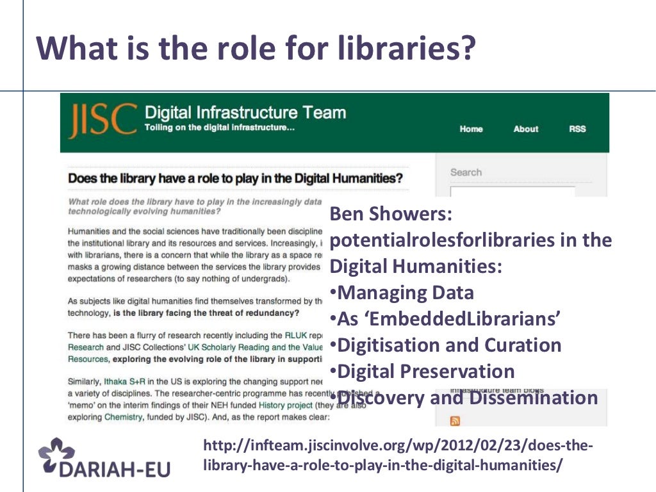Click the JISC logo
Screen dimensions: 656x492
coord(102,120)
